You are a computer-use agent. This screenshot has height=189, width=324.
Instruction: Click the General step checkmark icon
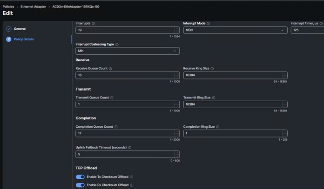pos(9,29)
